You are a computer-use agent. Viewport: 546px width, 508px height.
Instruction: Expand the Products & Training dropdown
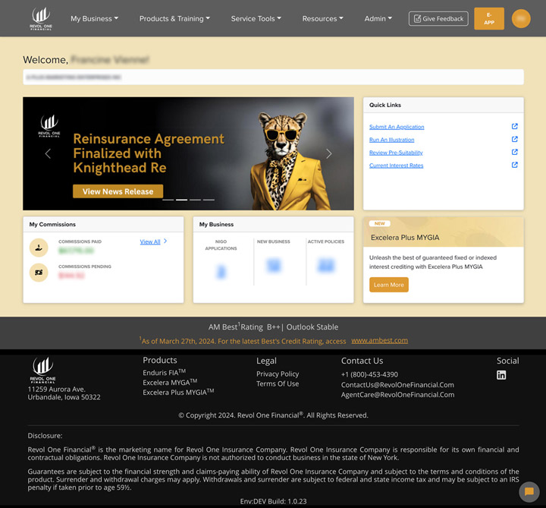pos(174,18)
